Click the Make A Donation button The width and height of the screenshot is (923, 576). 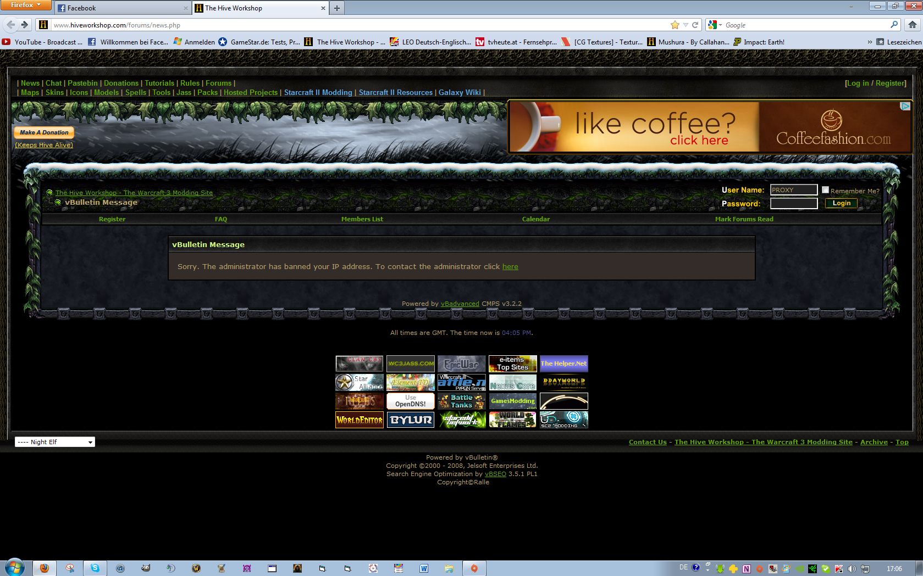tap(44, 132)
